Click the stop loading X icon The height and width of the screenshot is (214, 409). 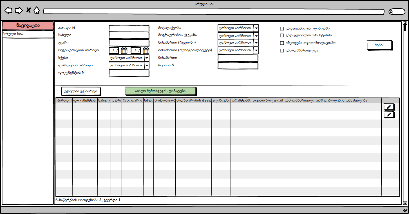(28, 11)
